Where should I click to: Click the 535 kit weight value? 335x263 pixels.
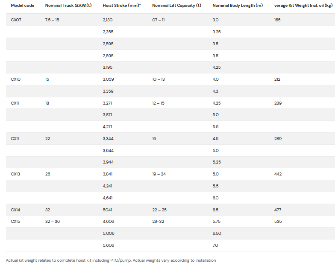278,222
